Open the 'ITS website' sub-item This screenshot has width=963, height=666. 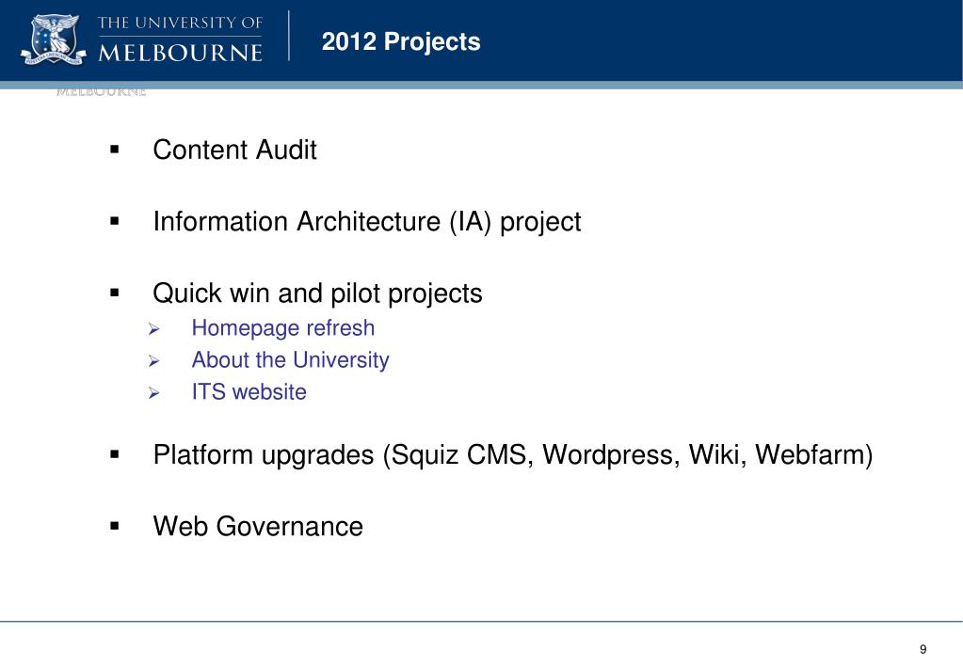point(249,391)
